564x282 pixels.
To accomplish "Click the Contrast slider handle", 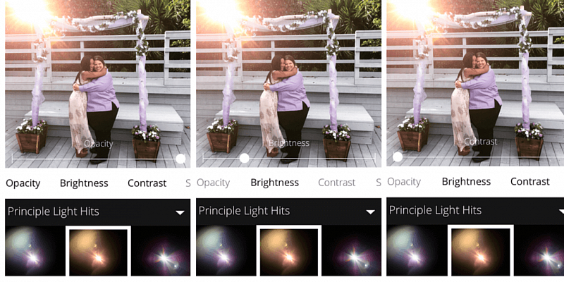I will click(398, 157).
